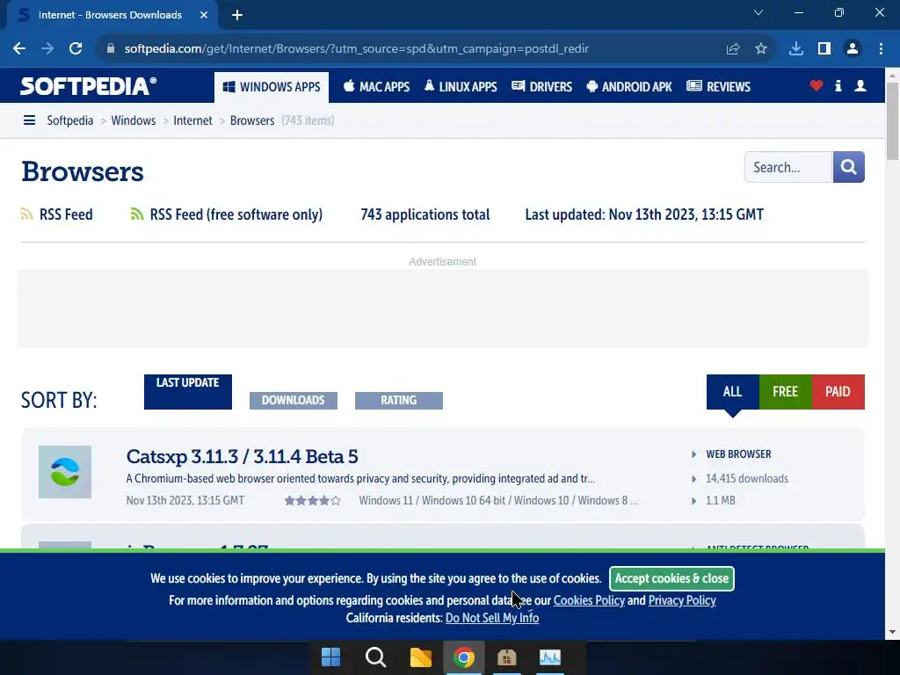Open the Windows Apps tab
Image resolution: width=900 pixels, height=675 pixels.
click(272, 87)
